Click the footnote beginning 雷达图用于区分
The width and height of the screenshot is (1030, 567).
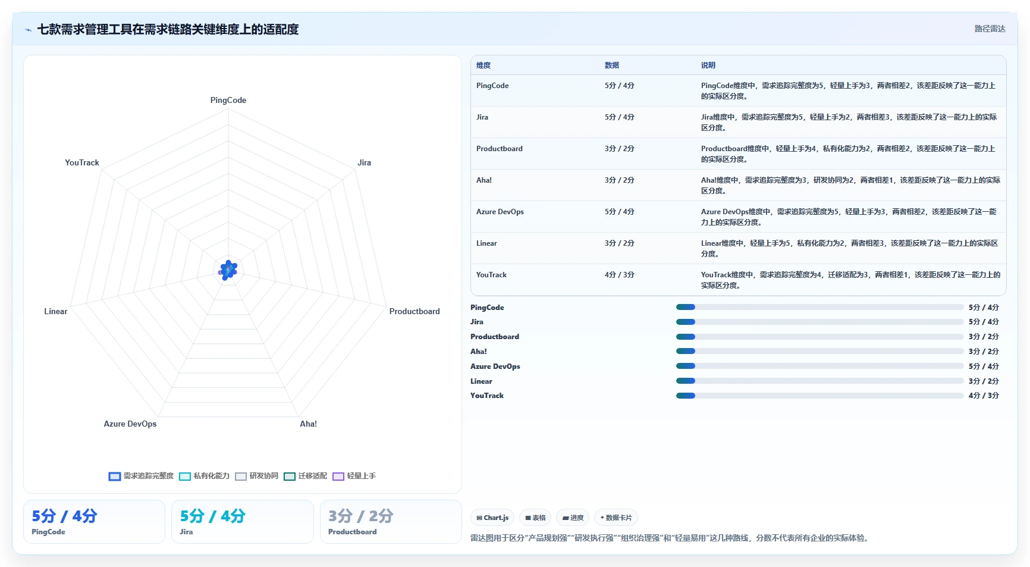coord(671,538)
